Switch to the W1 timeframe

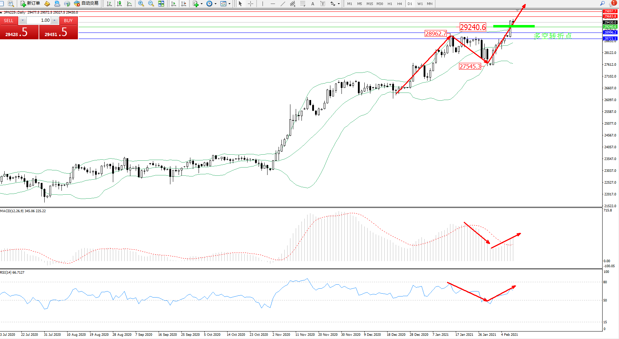(420, 4)
